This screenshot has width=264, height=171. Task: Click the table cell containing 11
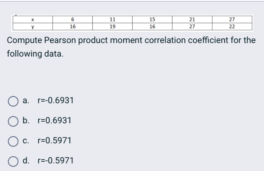click(x=112, y=19)
